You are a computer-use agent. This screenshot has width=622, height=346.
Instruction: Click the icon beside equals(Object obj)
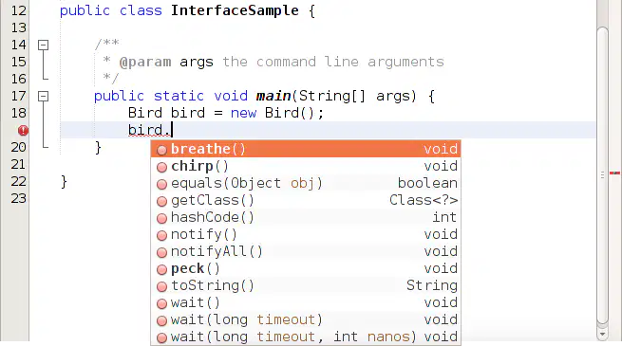pos(161,184)
